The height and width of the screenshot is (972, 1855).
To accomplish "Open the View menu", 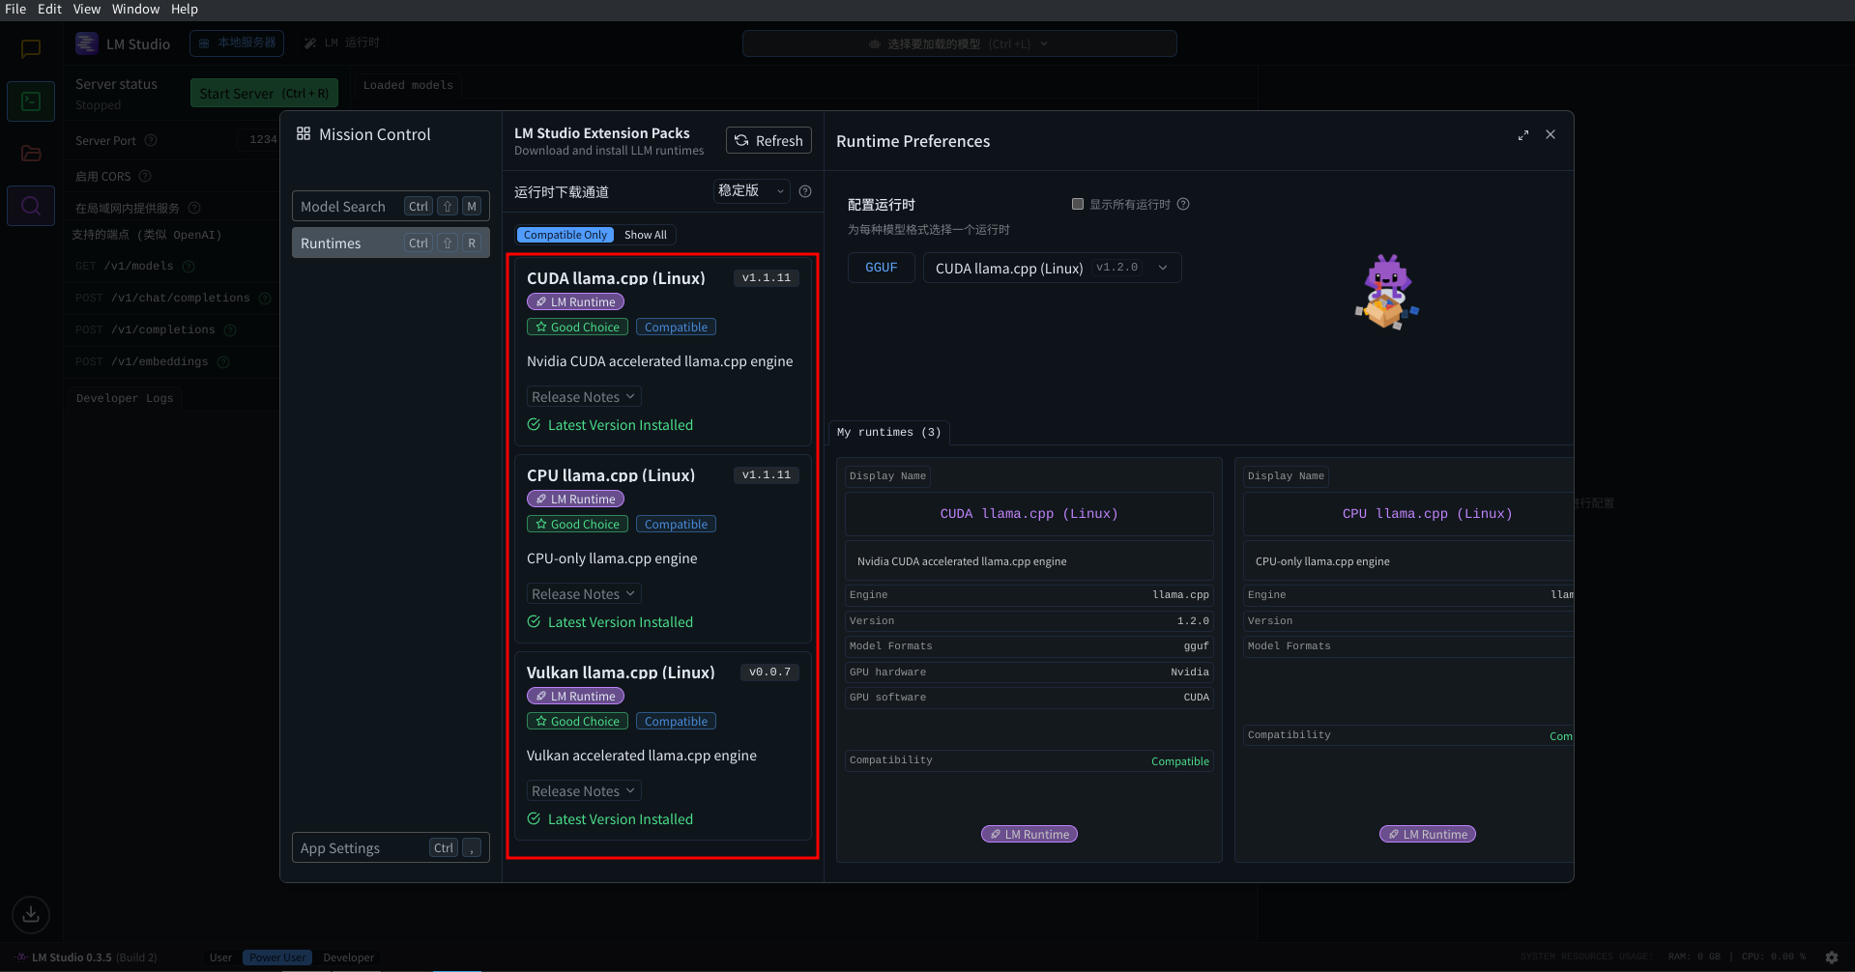I will pos(87,9).
